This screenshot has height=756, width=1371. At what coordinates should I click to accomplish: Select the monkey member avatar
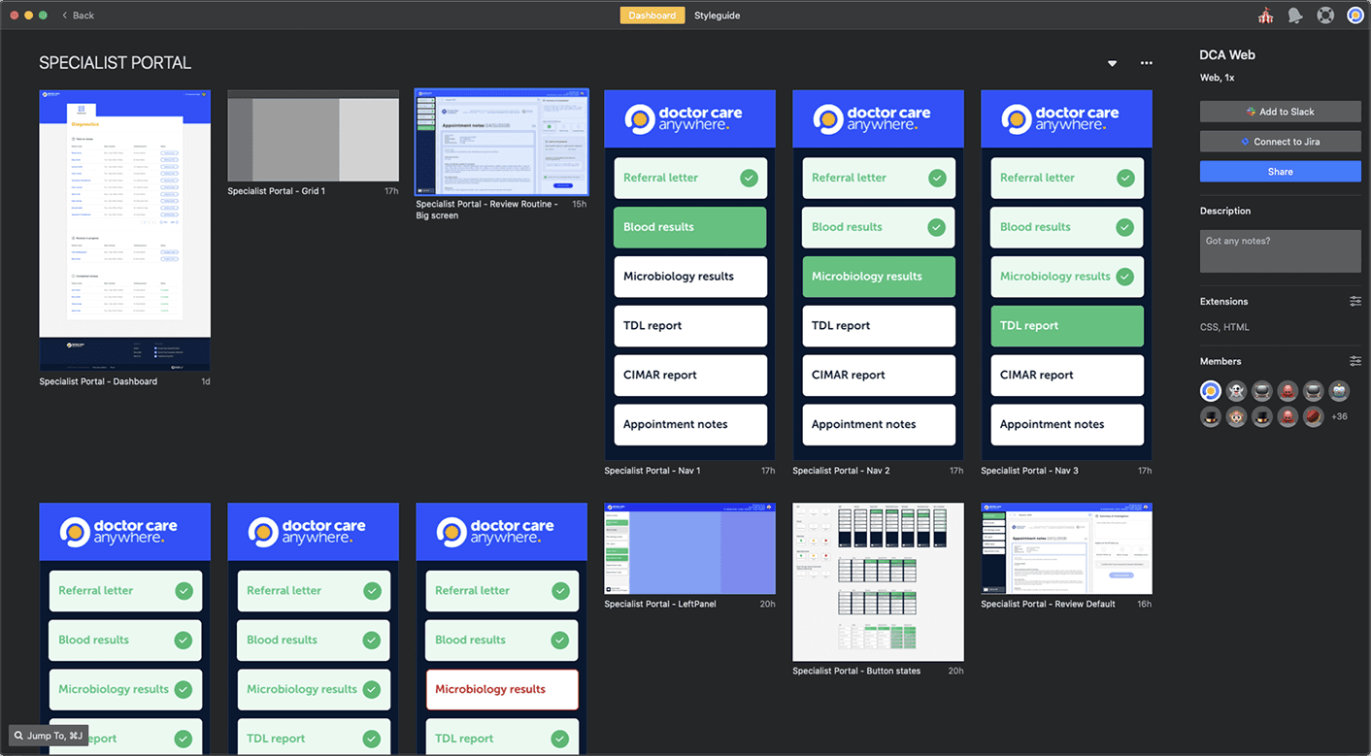pyautogui.click(x=1236, y=417)
